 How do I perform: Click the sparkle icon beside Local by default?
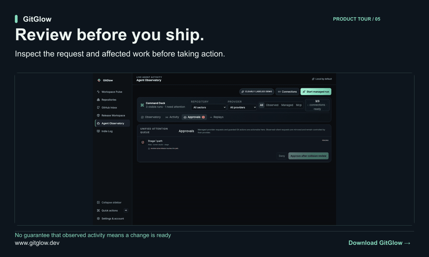[313, 79]
